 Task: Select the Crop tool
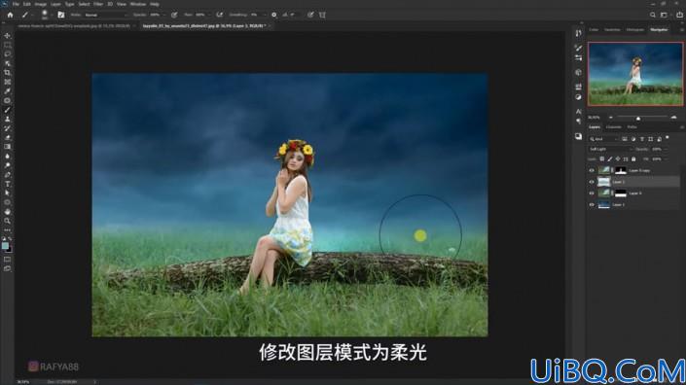coord(8,73)
